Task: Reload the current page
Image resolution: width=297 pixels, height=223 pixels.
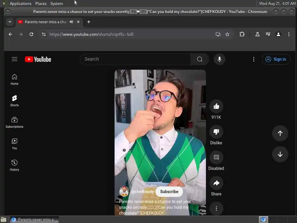Action: pyautogui.click(x=31, y=34)
